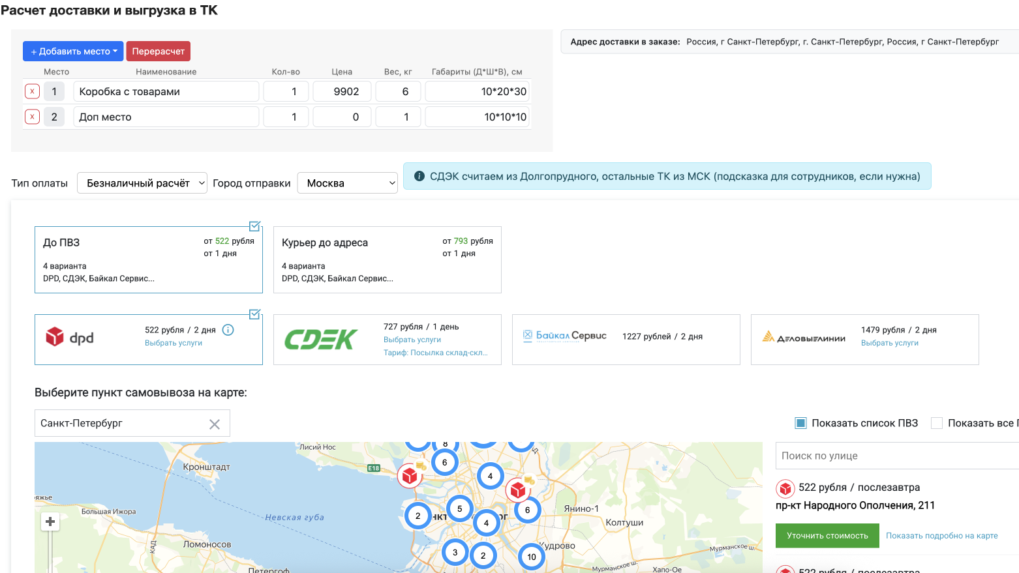Image resolution: width=1019 pixels, height=573 pixels.
Task: Toggle the 'Показать список ПВЗ' checkbox
Action: 800,423
